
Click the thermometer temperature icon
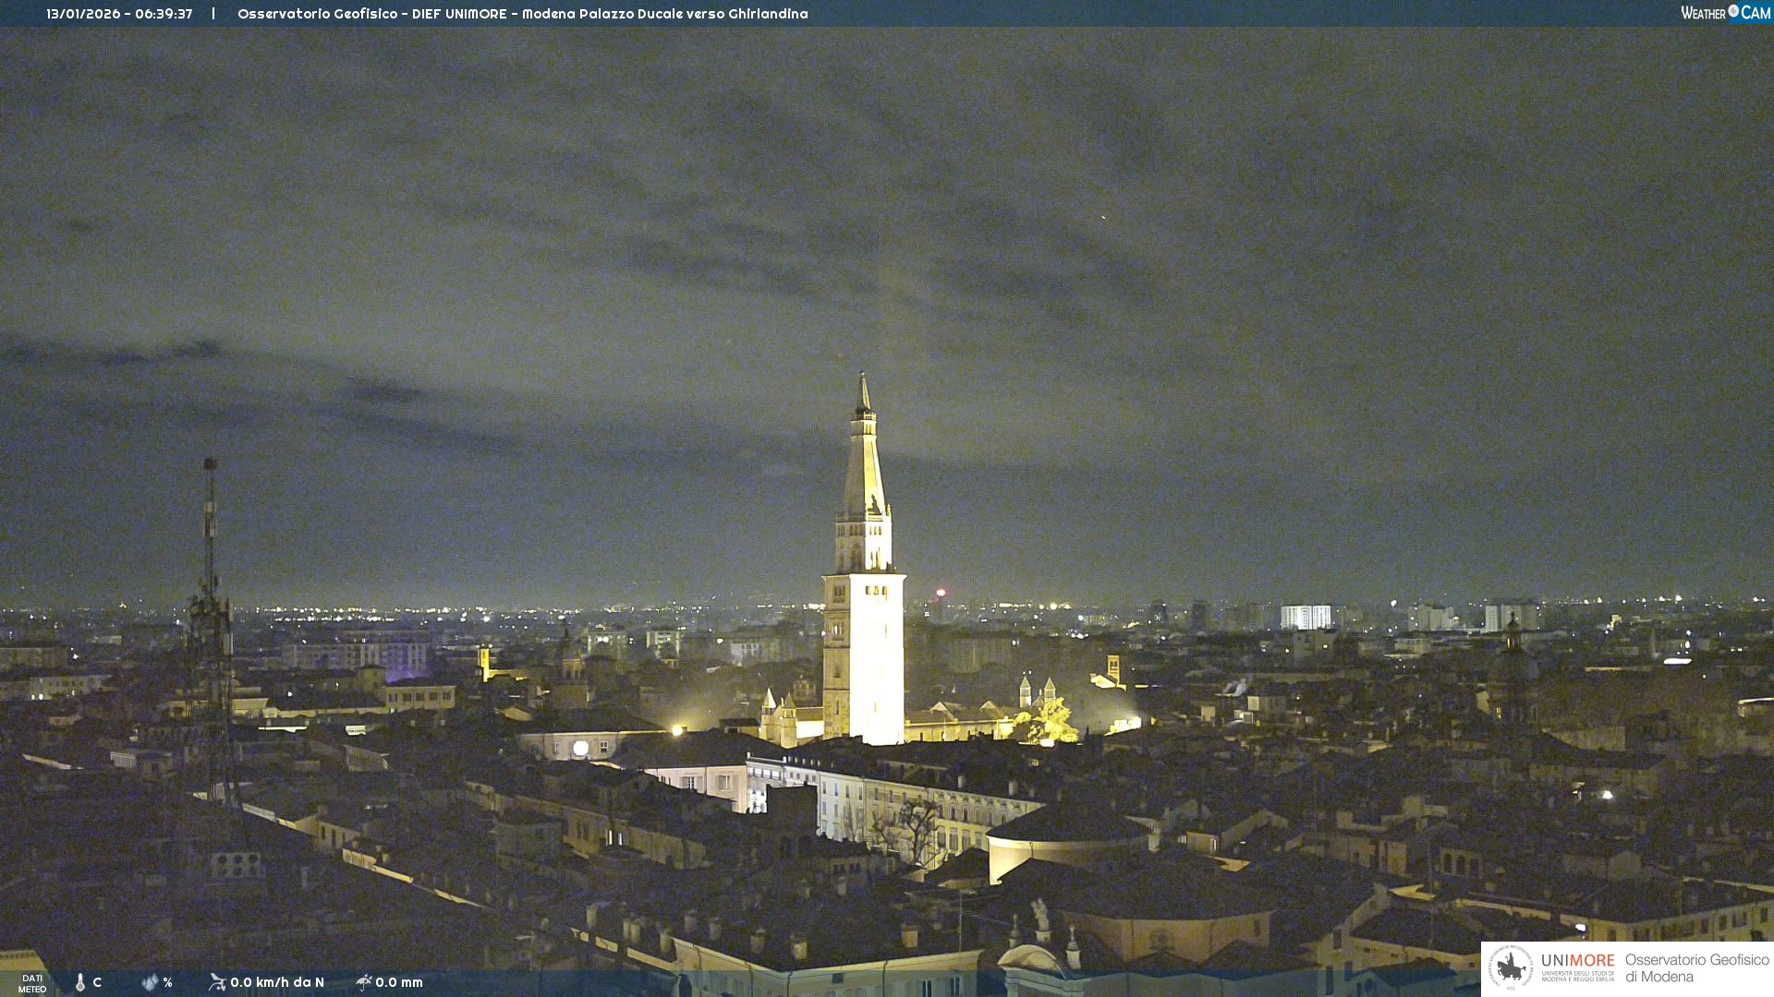coord(80,982)
